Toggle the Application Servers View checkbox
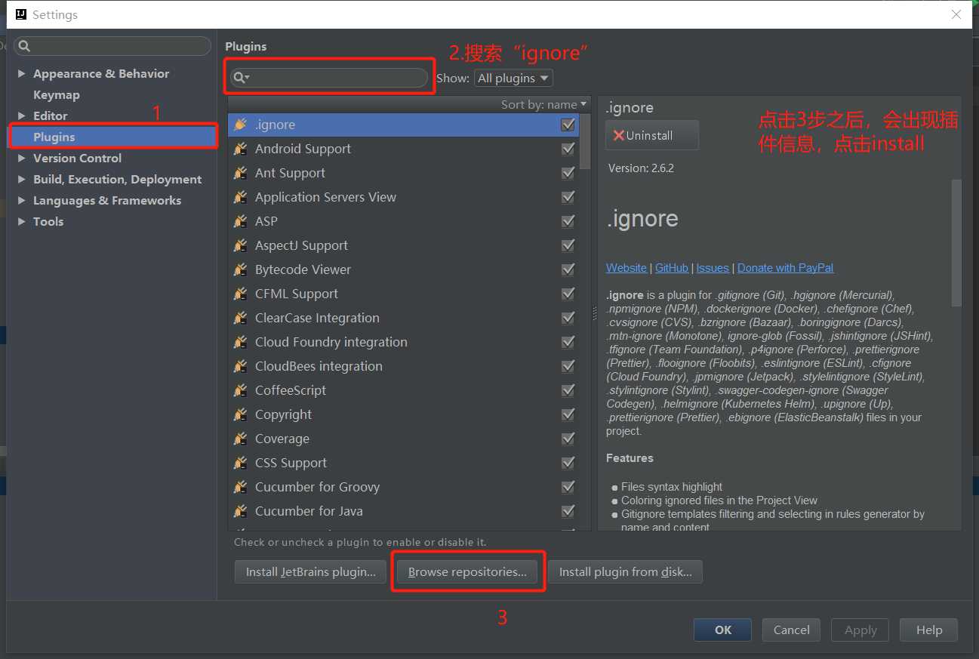This screenshot has width=979, height=659. click(x=568, y=197)
